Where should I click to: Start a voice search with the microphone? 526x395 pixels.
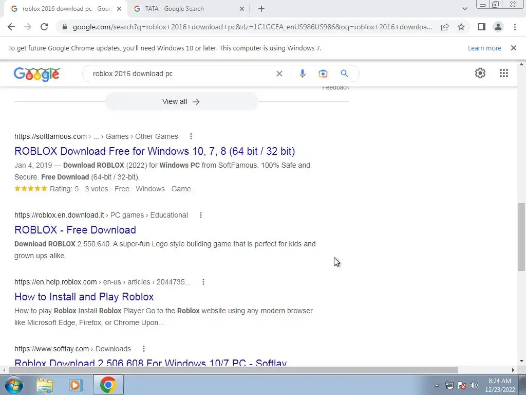(x=302, y=74)
